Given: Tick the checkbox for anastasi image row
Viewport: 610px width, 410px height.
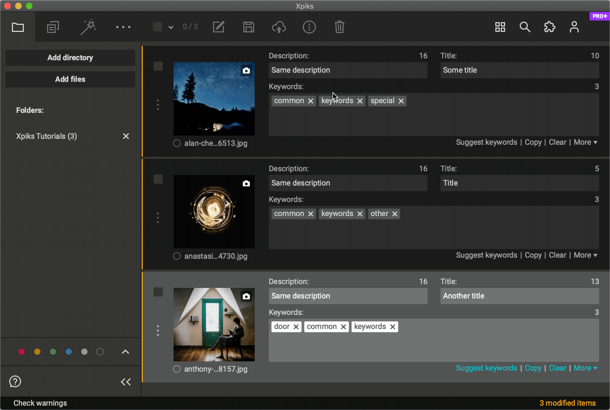Looking at the screenshot, I should (x=158, y=179).
